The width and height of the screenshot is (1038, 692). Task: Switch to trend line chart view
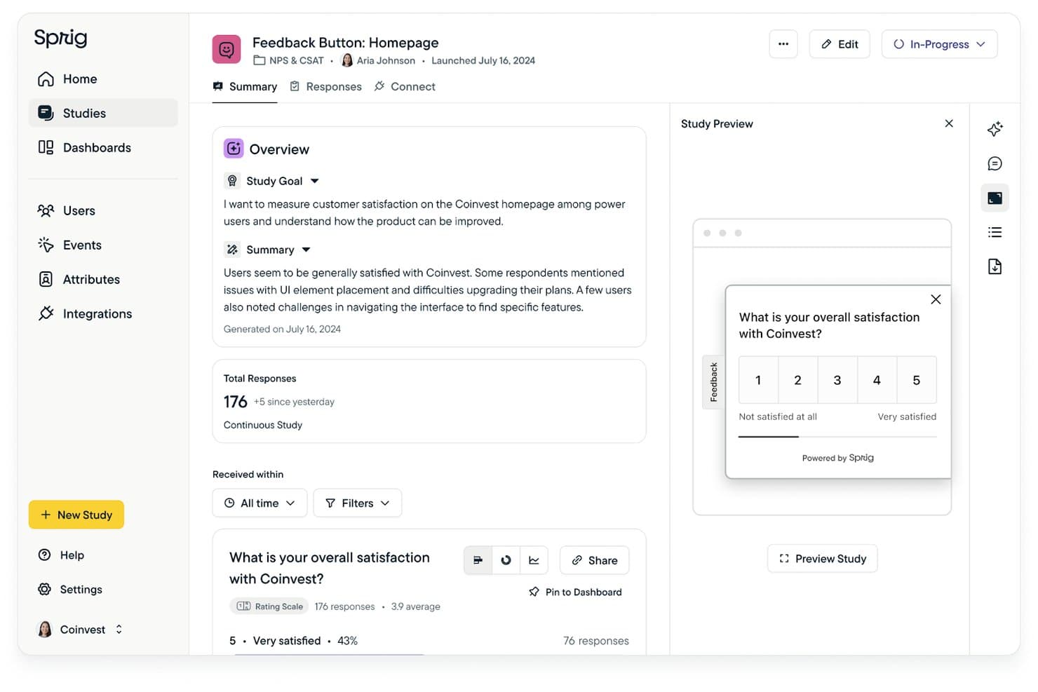(x=534, y=560)
